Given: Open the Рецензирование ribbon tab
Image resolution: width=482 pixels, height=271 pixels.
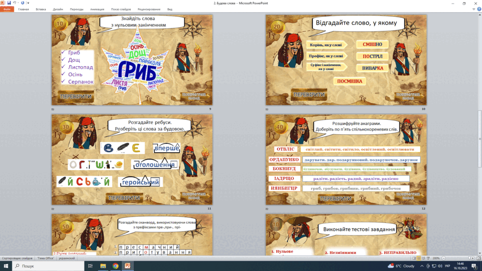Looking at the screenshot, I should pos(149,9).
